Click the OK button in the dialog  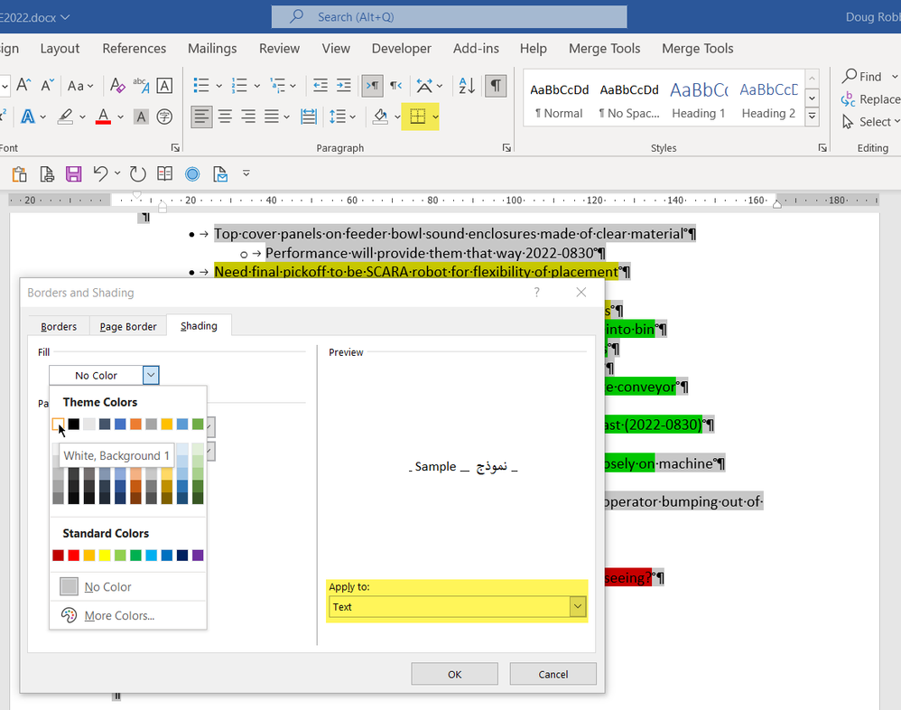454,674
